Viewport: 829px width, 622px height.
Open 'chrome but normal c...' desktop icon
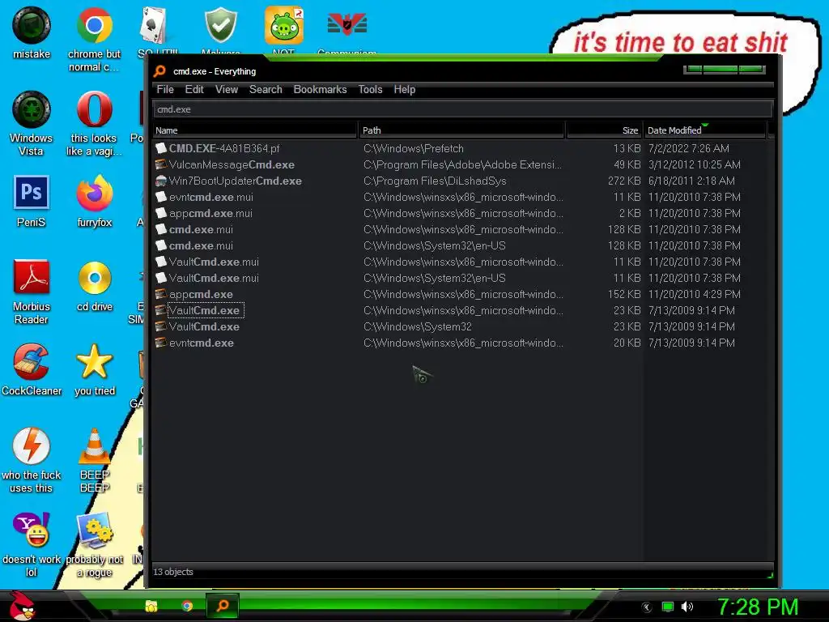[x=94, y=39]
